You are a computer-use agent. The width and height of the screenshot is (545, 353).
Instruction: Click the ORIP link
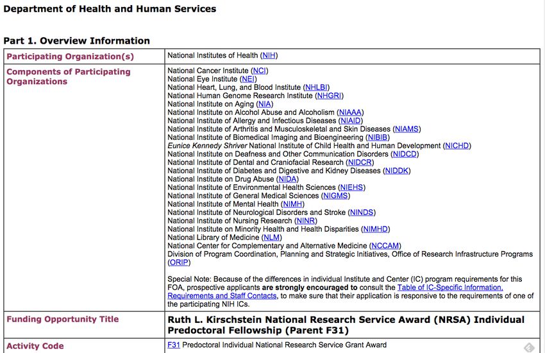pyautogui.click(x=179, y=263)
